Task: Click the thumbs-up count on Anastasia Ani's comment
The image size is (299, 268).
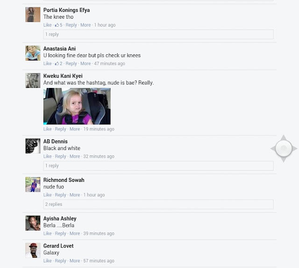Action: coord(59,64)
